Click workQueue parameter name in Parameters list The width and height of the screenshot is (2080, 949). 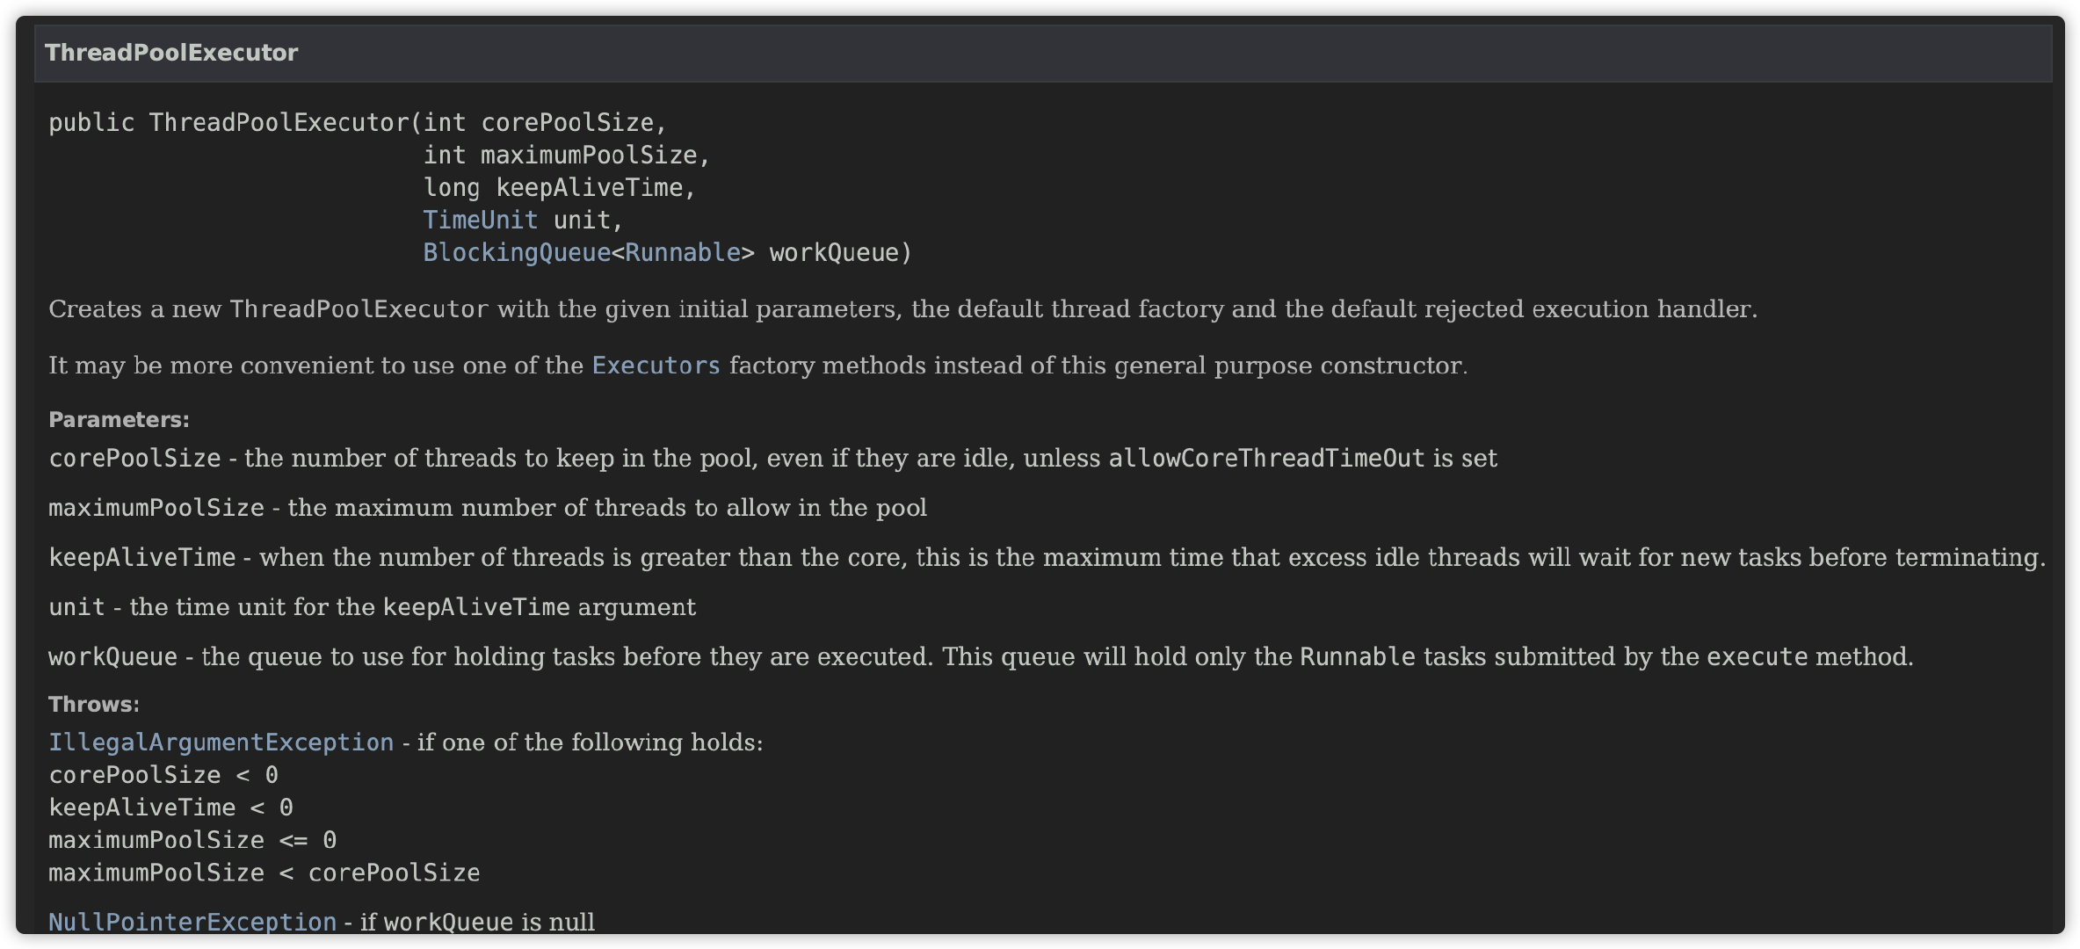click(112, 657)
